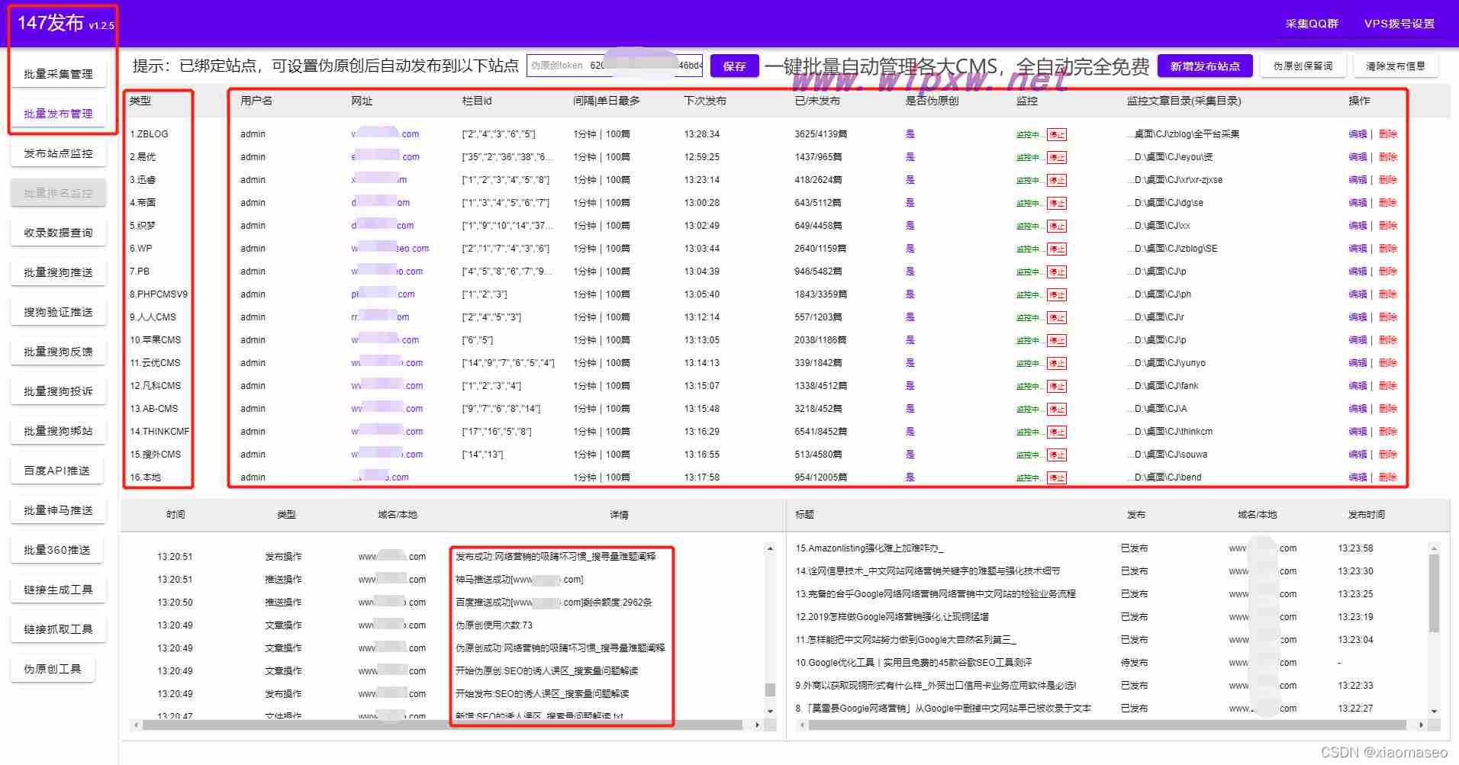Image resolution: width=1459 pixels, height=765 pixels.
Task: Stop monitoring on the 11.云优CMS row
Action: click(1057, 363)
